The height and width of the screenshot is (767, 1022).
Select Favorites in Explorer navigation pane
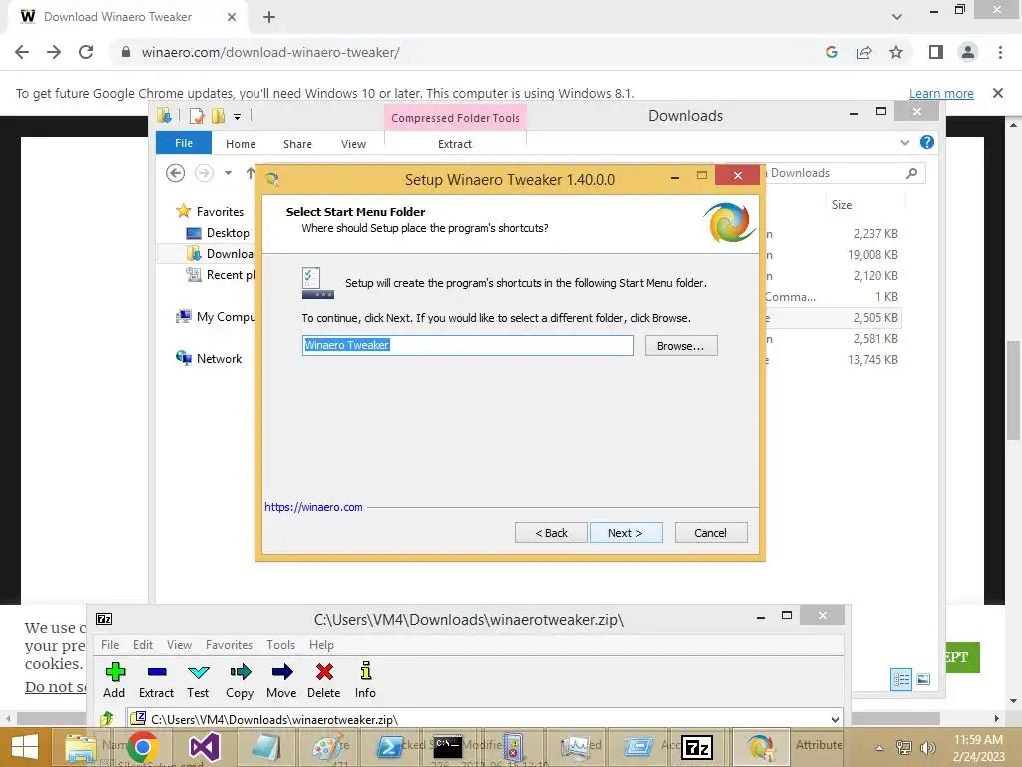(210, 211)
